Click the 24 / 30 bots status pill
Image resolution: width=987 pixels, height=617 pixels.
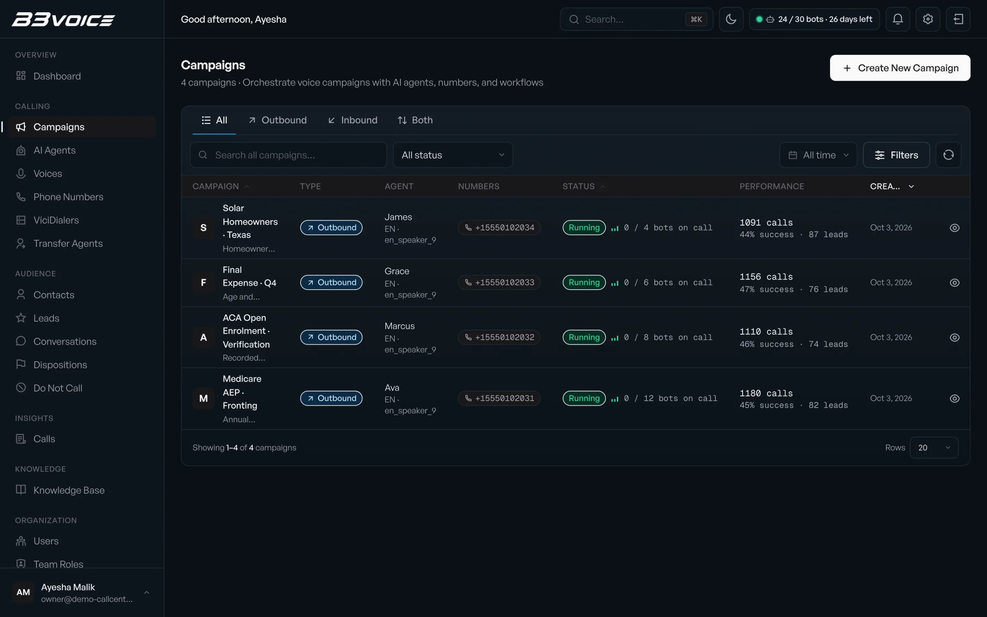814,19
